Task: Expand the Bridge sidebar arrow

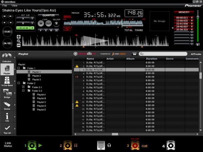Action: (x=15, y=93)
